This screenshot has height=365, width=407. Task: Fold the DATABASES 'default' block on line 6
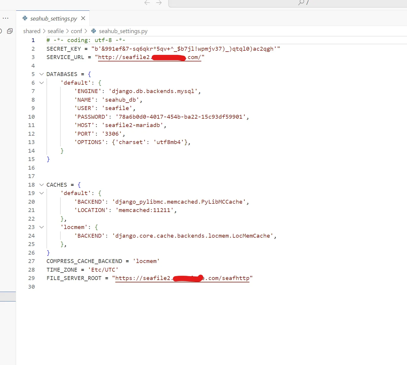[41, 83]
